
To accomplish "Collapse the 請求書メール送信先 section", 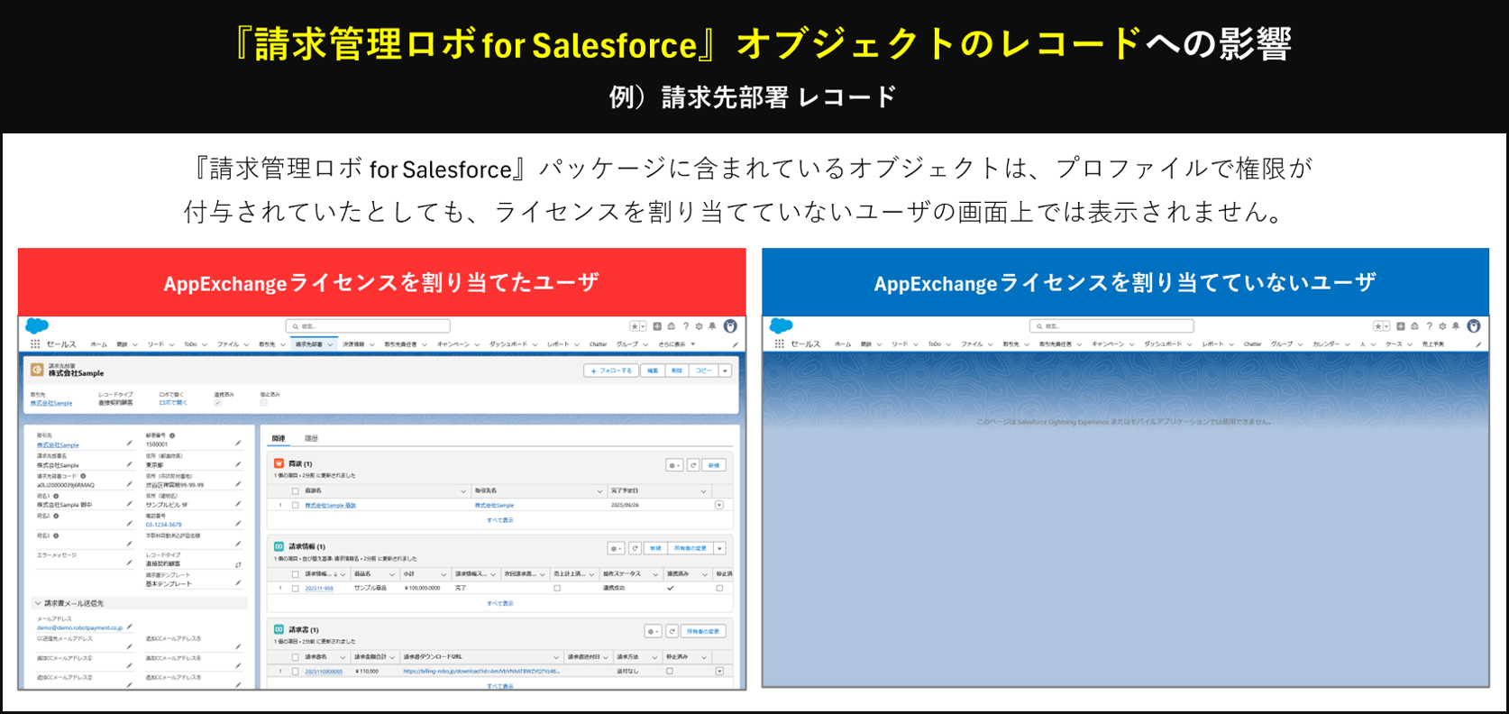I will [38, 603].
